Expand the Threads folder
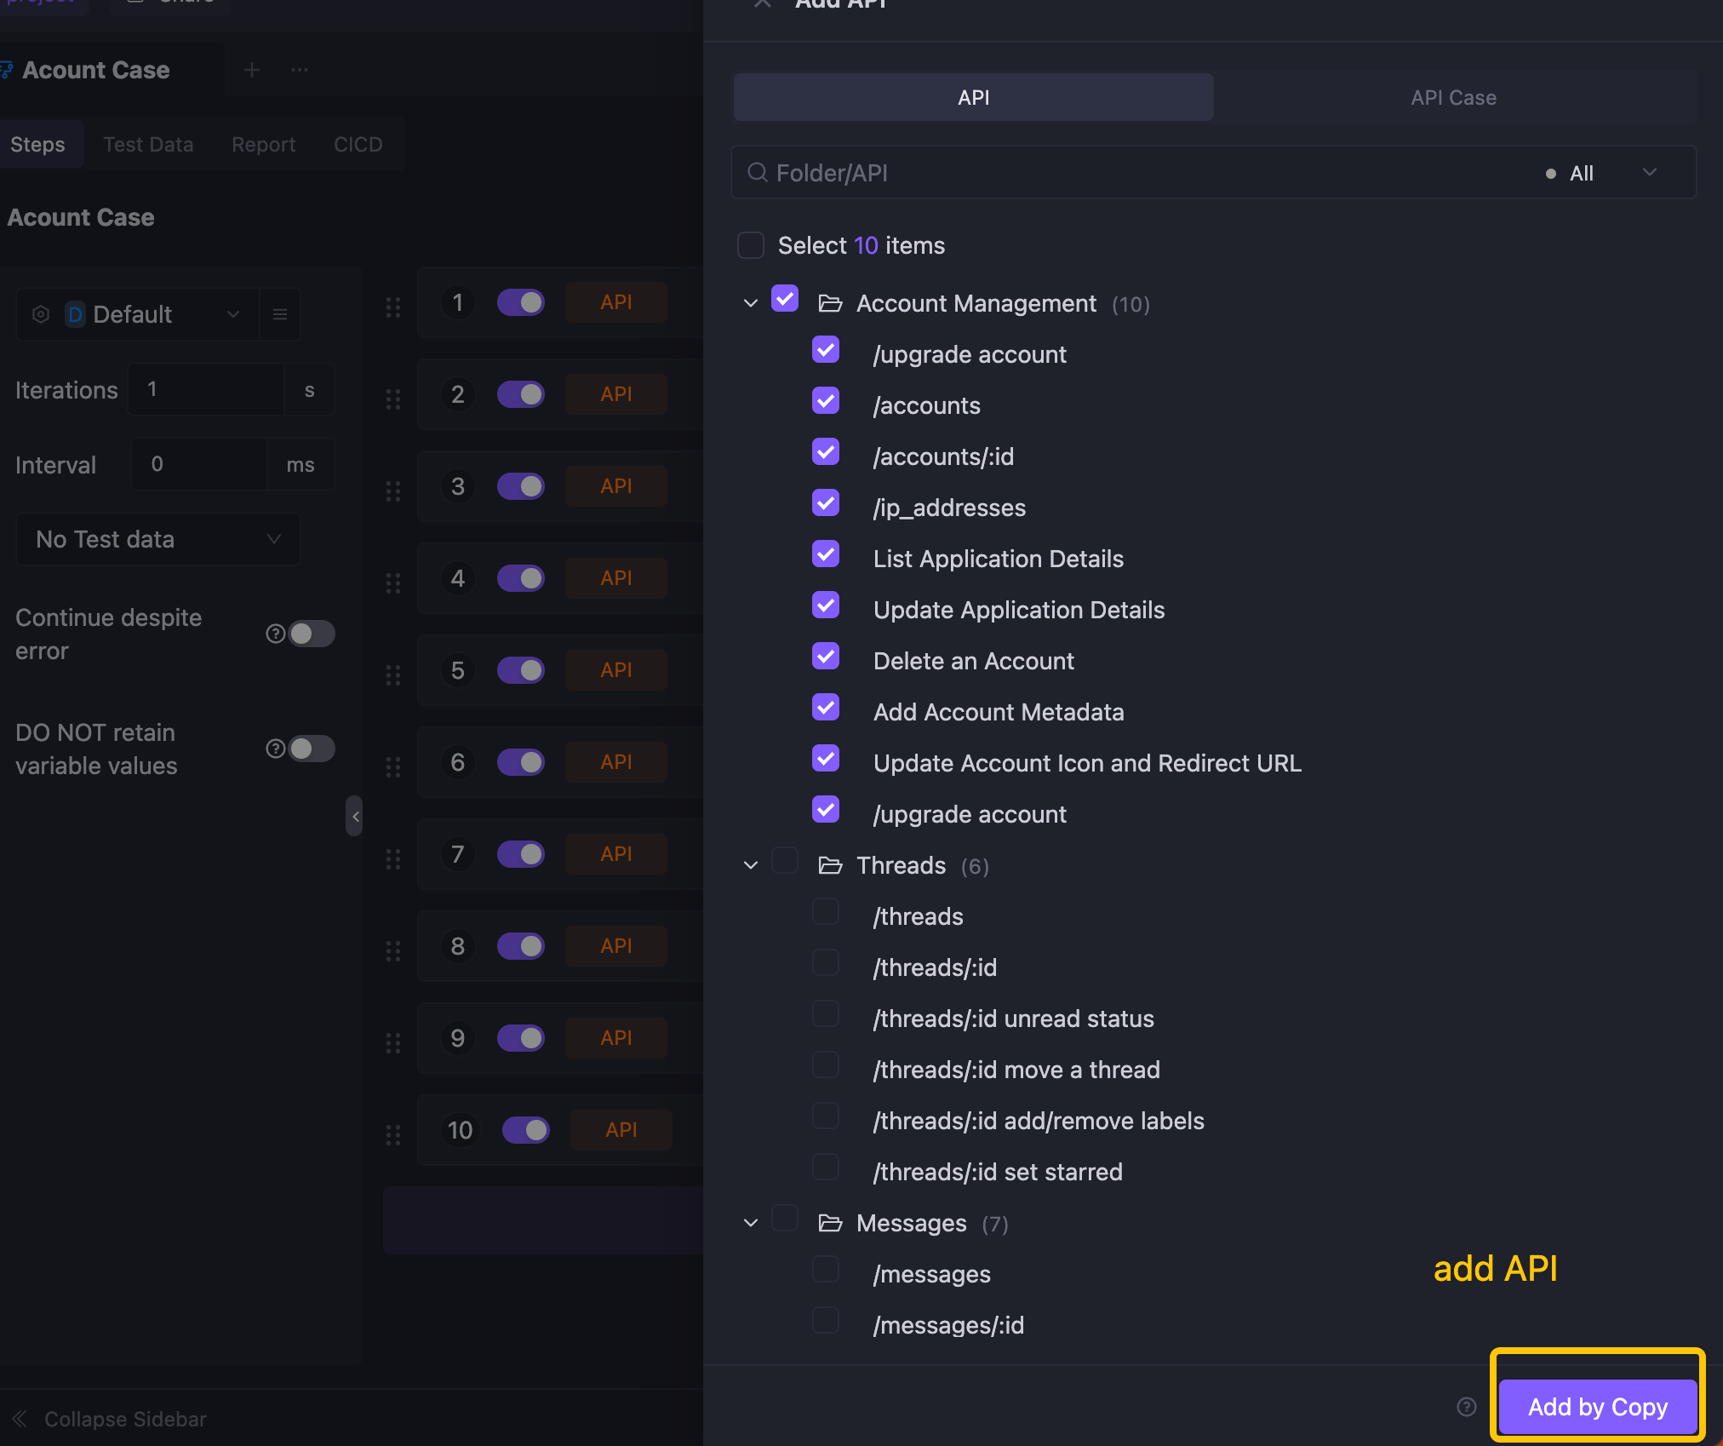 pos(751,865)
